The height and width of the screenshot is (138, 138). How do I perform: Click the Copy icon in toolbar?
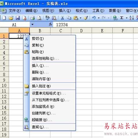(x=69, y=18)
